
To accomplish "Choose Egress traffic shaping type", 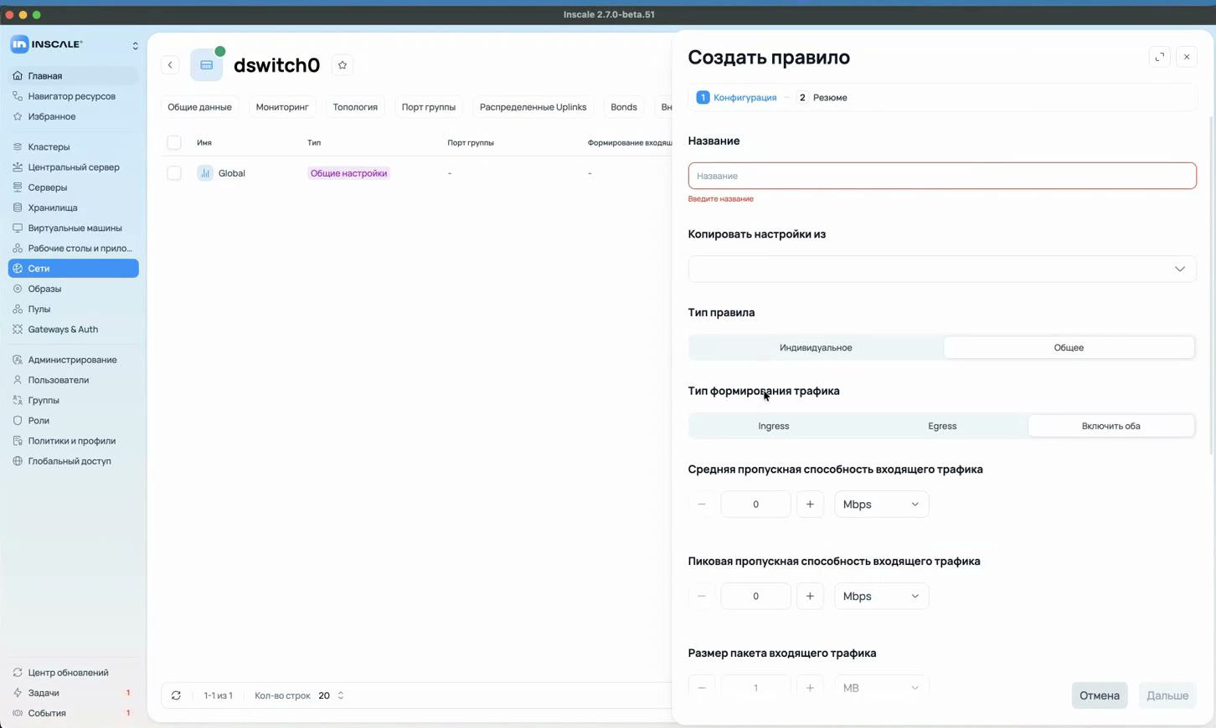I will tap(942, 426).
